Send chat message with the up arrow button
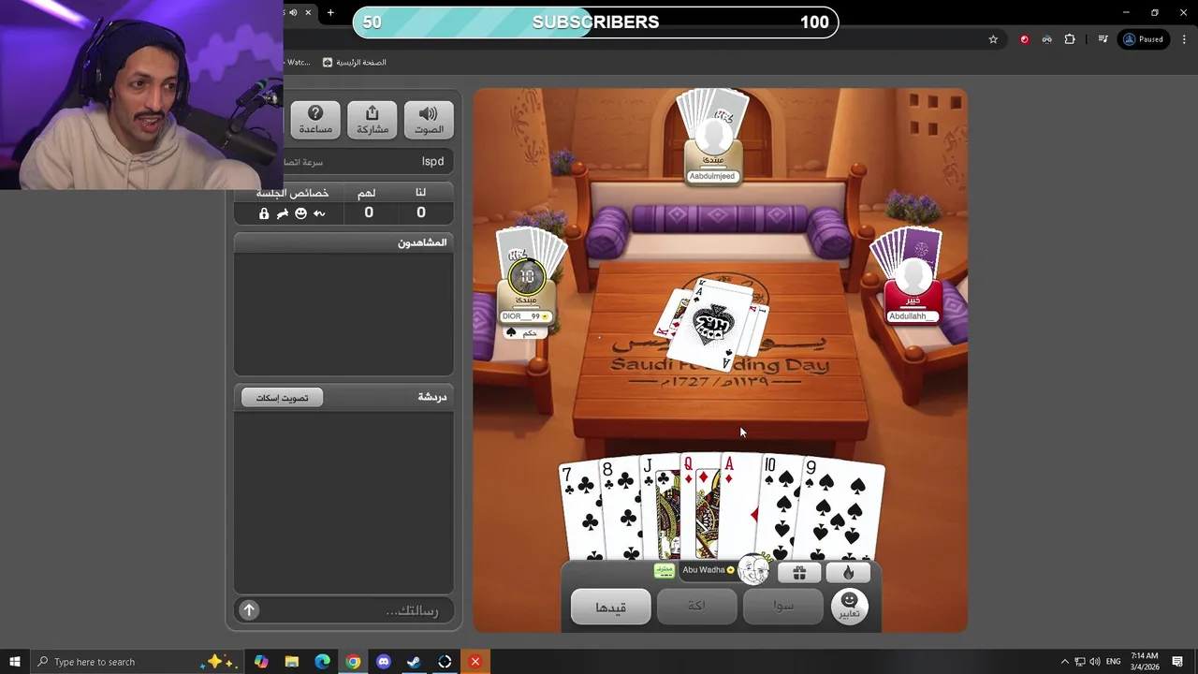1198x674 pixels. coord(249,610)
